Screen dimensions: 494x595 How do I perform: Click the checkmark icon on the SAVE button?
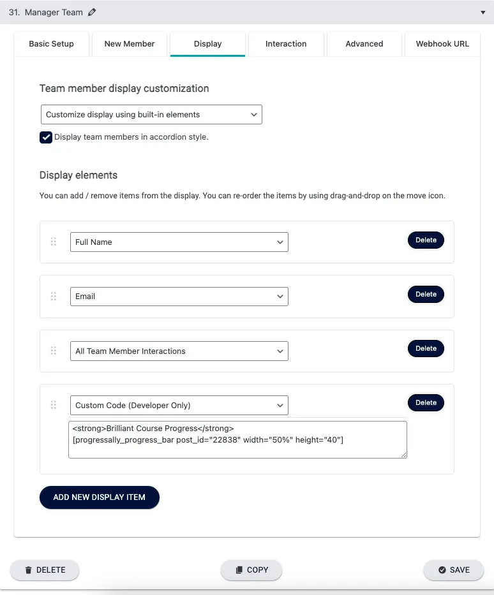pyautogui.click(x=441, y=570)
